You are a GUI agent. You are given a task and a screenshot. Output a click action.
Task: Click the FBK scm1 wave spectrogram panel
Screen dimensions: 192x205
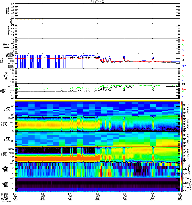click(97, 184)
